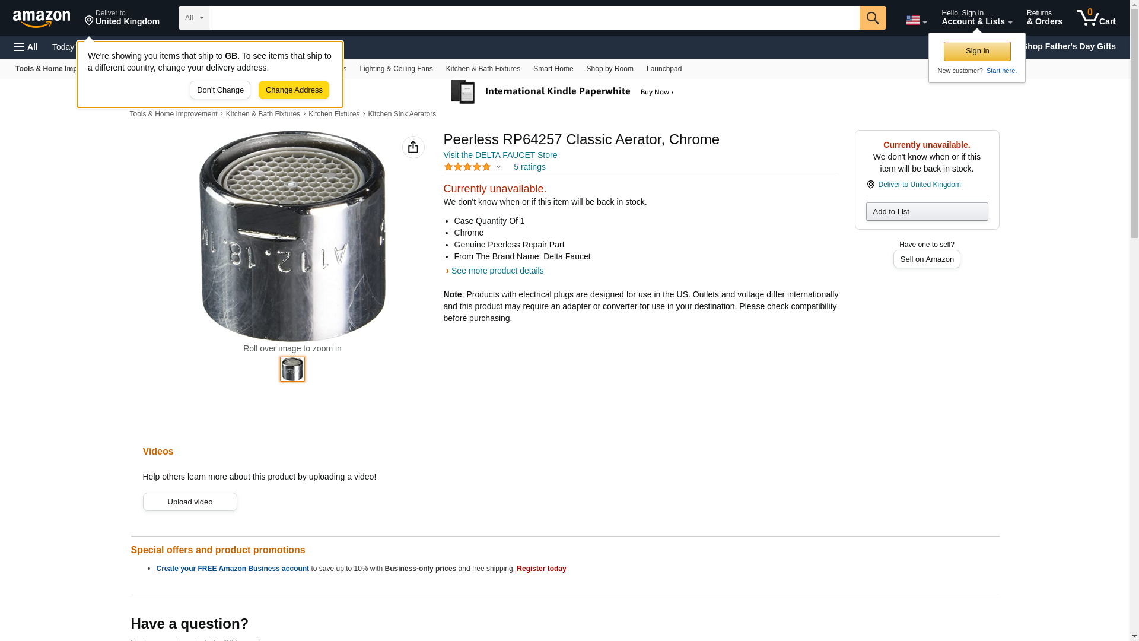Select the aerator product thumbnail
This screenshot has height=641, width=1139.
[292, 369]
